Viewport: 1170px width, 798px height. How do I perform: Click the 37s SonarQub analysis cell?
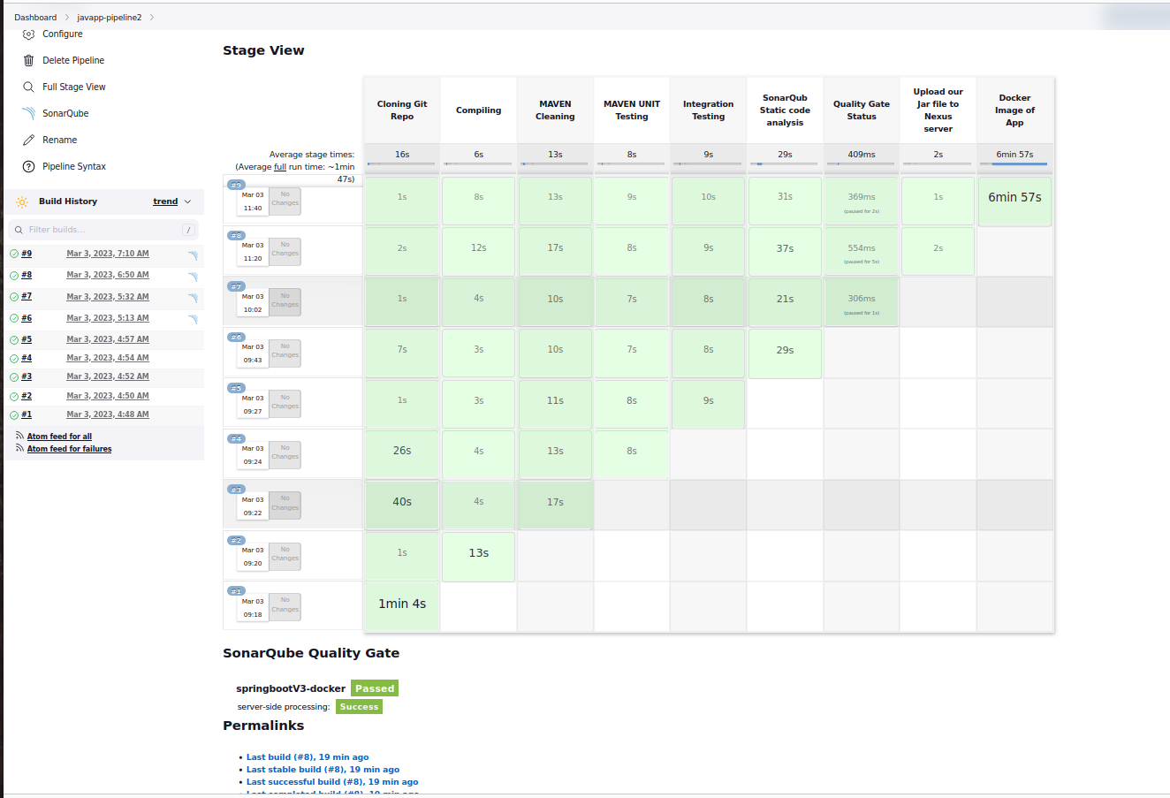785,251
